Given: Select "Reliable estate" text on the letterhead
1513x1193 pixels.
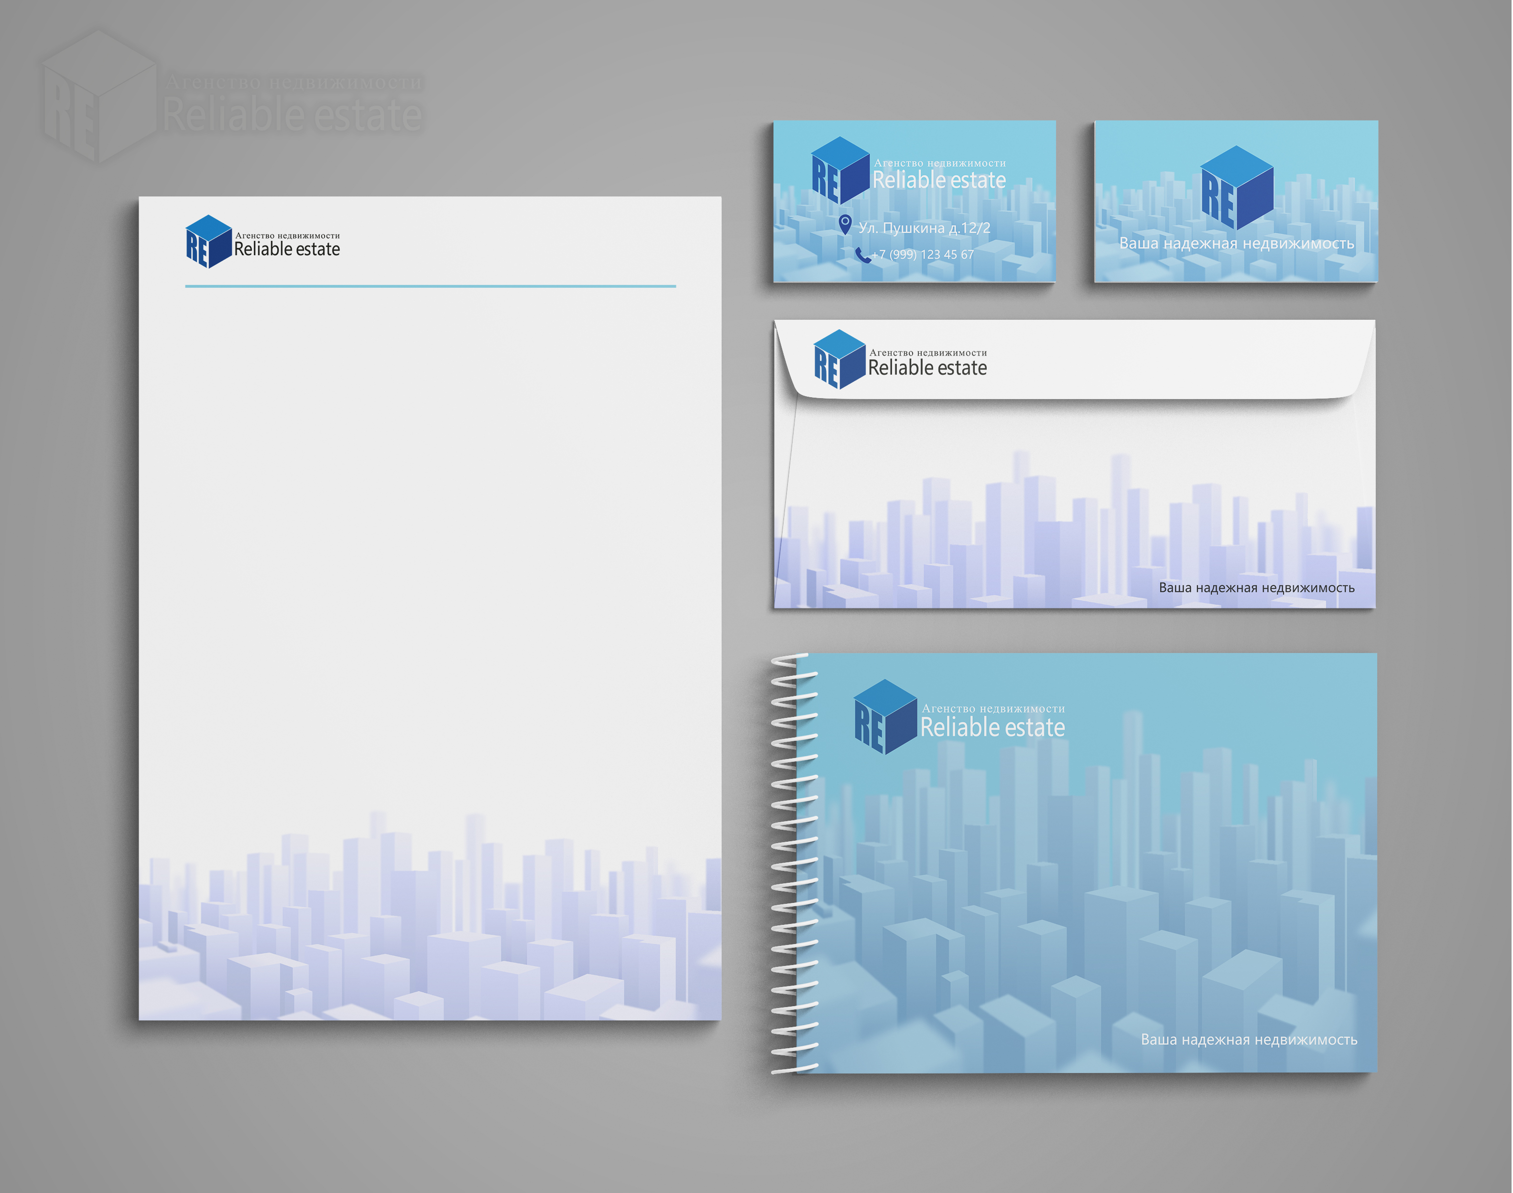Looking at the screenshot, I should coord(287,249).
